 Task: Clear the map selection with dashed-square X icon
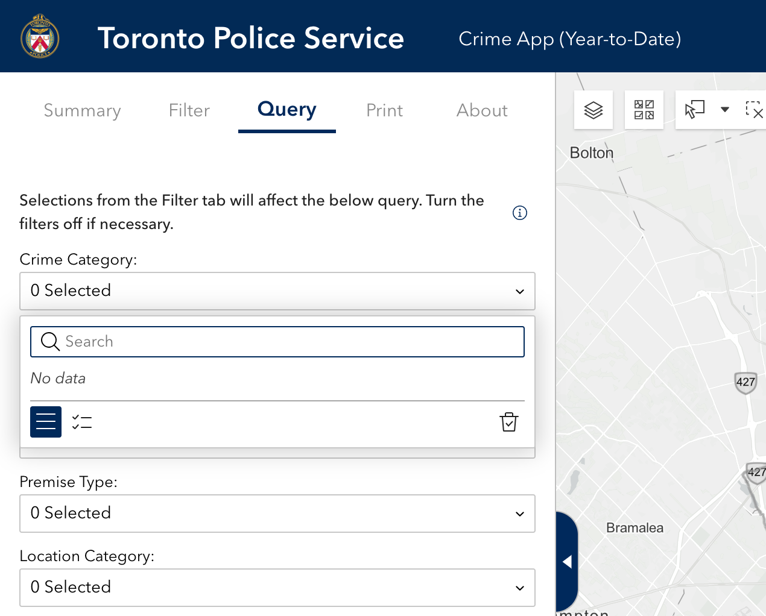[x=756, y=109]
